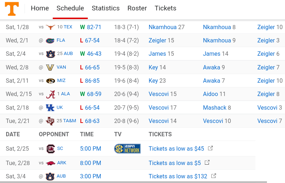Click the Florida Gators team logo
This screenshot has width=285, height=183.
pyautogui.click(x=50, y=40)
